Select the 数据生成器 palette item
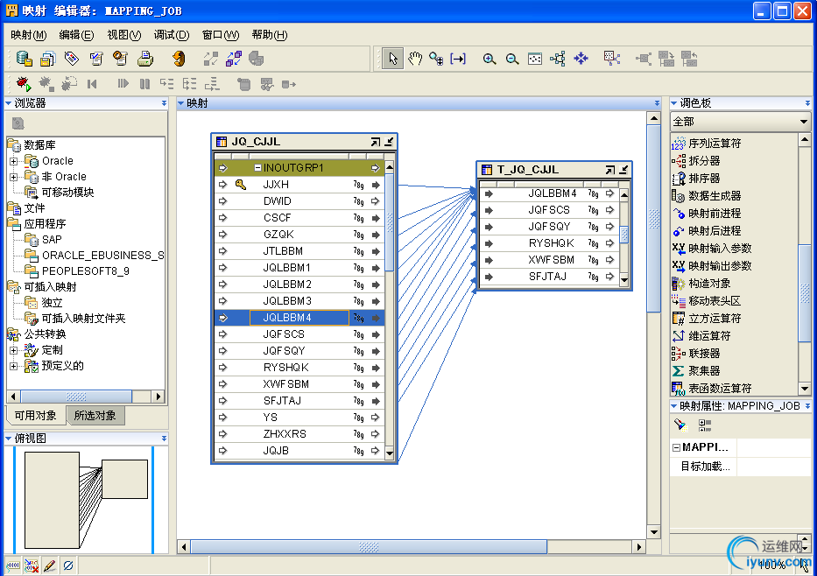The height and width of the screenshot is (576, 817). pyautogui.click(x=707, y=196)
